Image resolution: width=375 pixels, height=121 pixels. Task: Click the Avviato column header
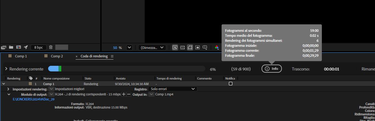[x=121, y=79]
